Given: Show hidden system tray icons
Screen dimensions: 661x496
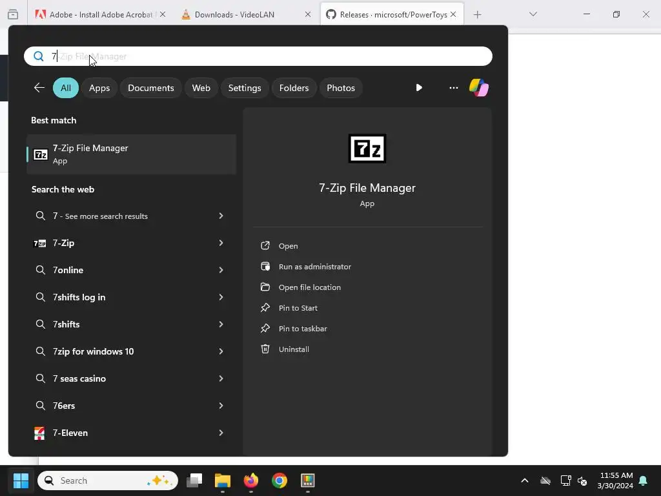Looking at the screenshot, I should (525, 480).
